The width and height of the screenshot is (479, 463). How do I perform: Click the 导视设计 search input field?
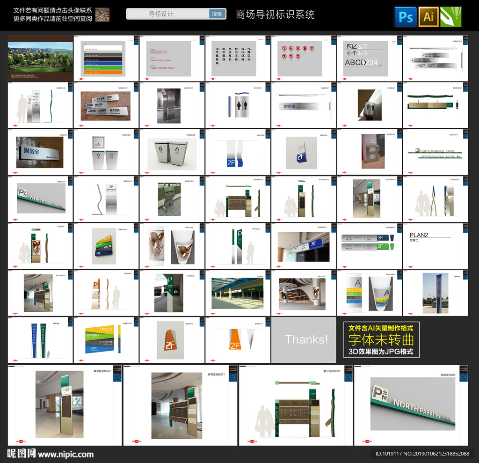(x=168, y=14)
